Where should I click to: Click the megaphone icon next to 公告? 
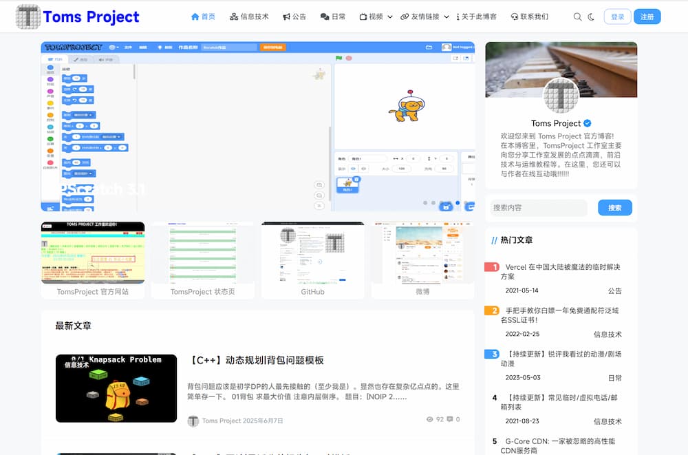click(x=286, y=16)
